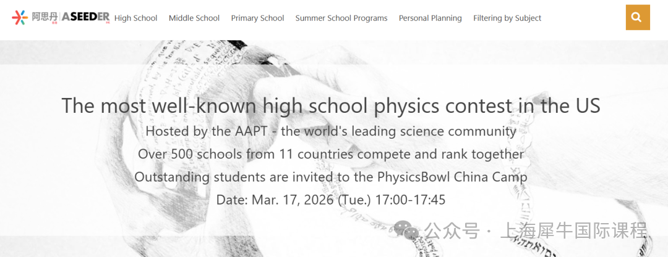Screen dimensions: 668x257
Task: Open the Middle School menu
Action: click(194, 18)
